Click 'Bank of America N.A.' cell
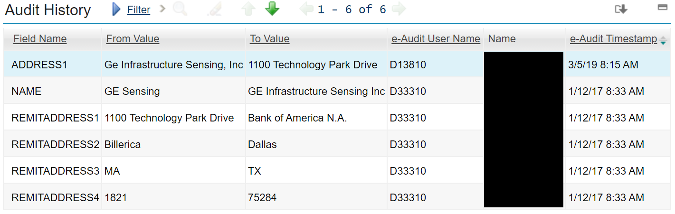The width and height of the screenshot is (675, 214). click(x=297, y=118)
